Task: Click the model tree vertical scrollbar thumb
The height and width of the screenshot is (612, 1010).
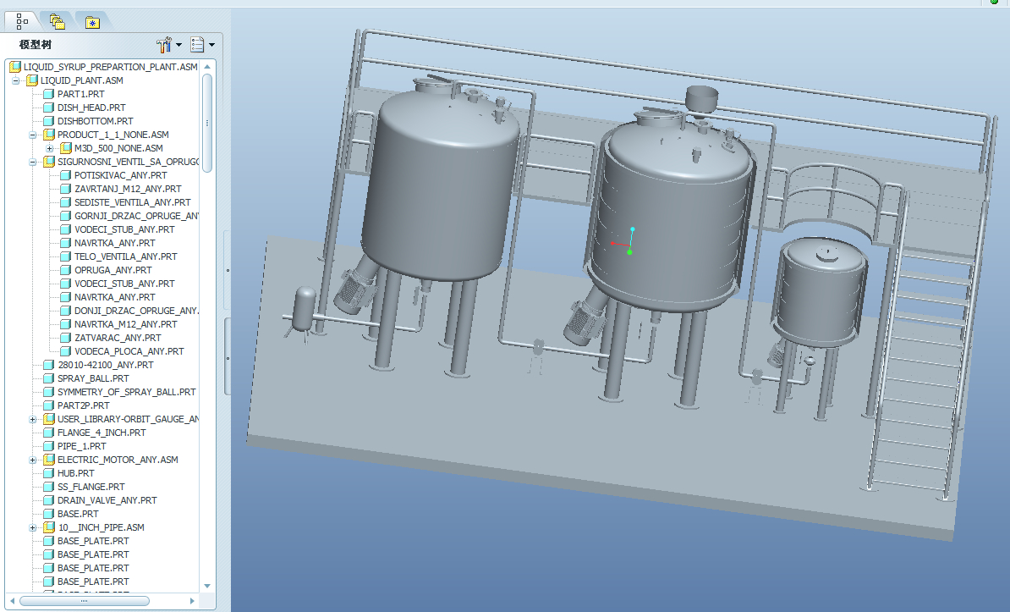Action: tap(207, 123)
